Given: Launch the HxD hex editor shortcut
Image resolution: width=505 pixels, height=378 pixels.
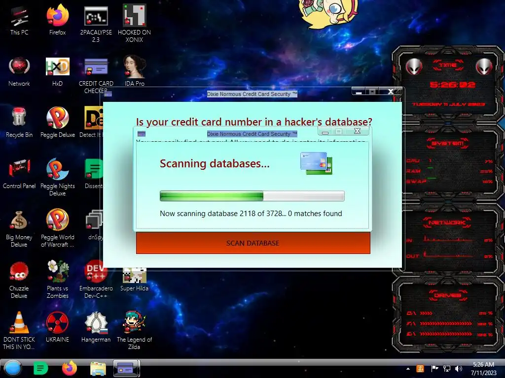Looking at the screenshot, I should point(57,71).
